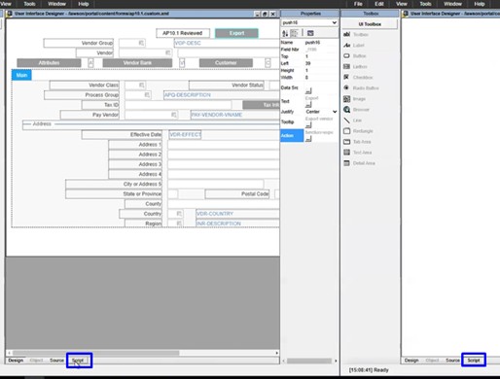Image resolution: width=500 pixels, height=379 pixels.
Task: Open the Window menu in left window
Action: 56,4
